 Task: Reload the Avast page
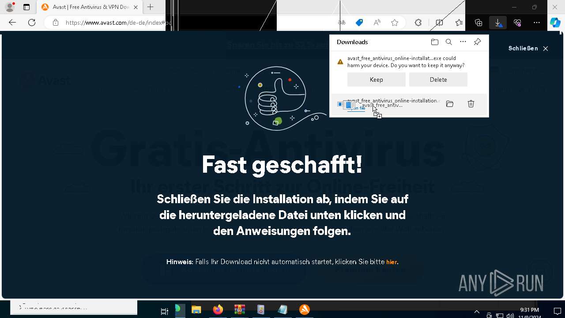32,23
